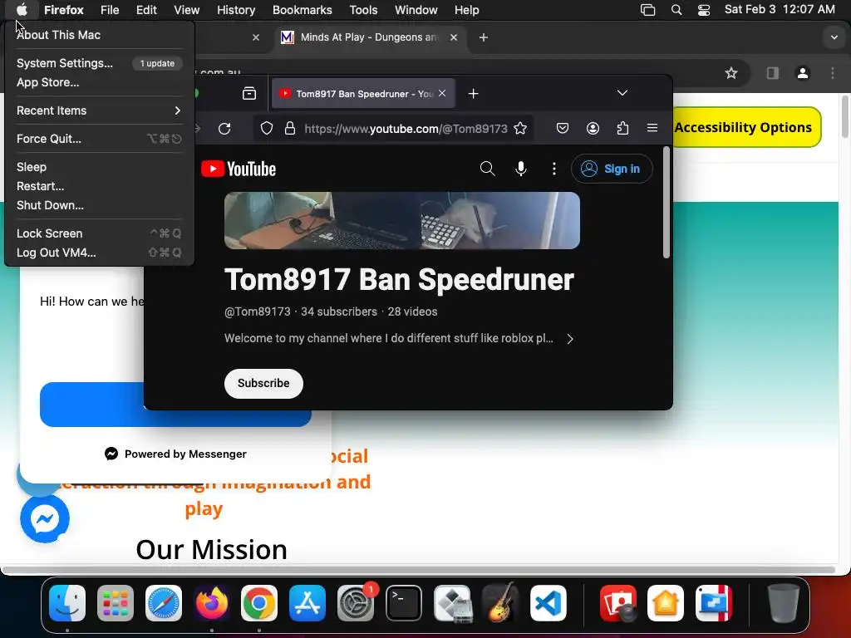Select Lock Screen from the Apple menu

click(x=99, y=233)
